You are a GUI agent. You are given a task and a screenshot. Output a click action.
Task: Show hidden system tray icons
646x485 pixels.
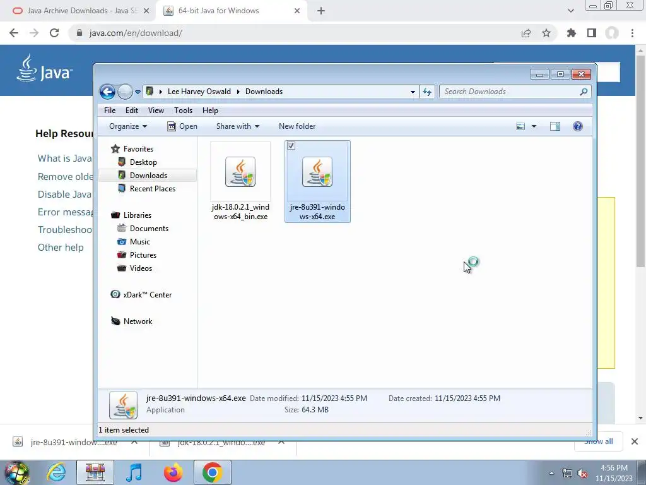pos(551,474)
